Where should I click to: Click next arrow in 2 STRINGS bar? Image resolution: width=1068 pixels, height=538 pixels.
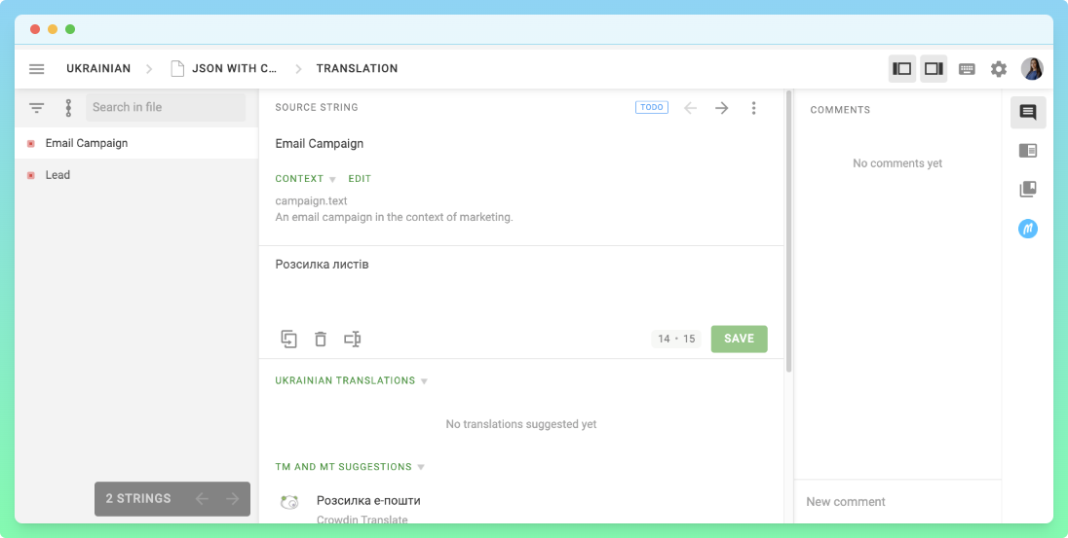pos(233,498)
